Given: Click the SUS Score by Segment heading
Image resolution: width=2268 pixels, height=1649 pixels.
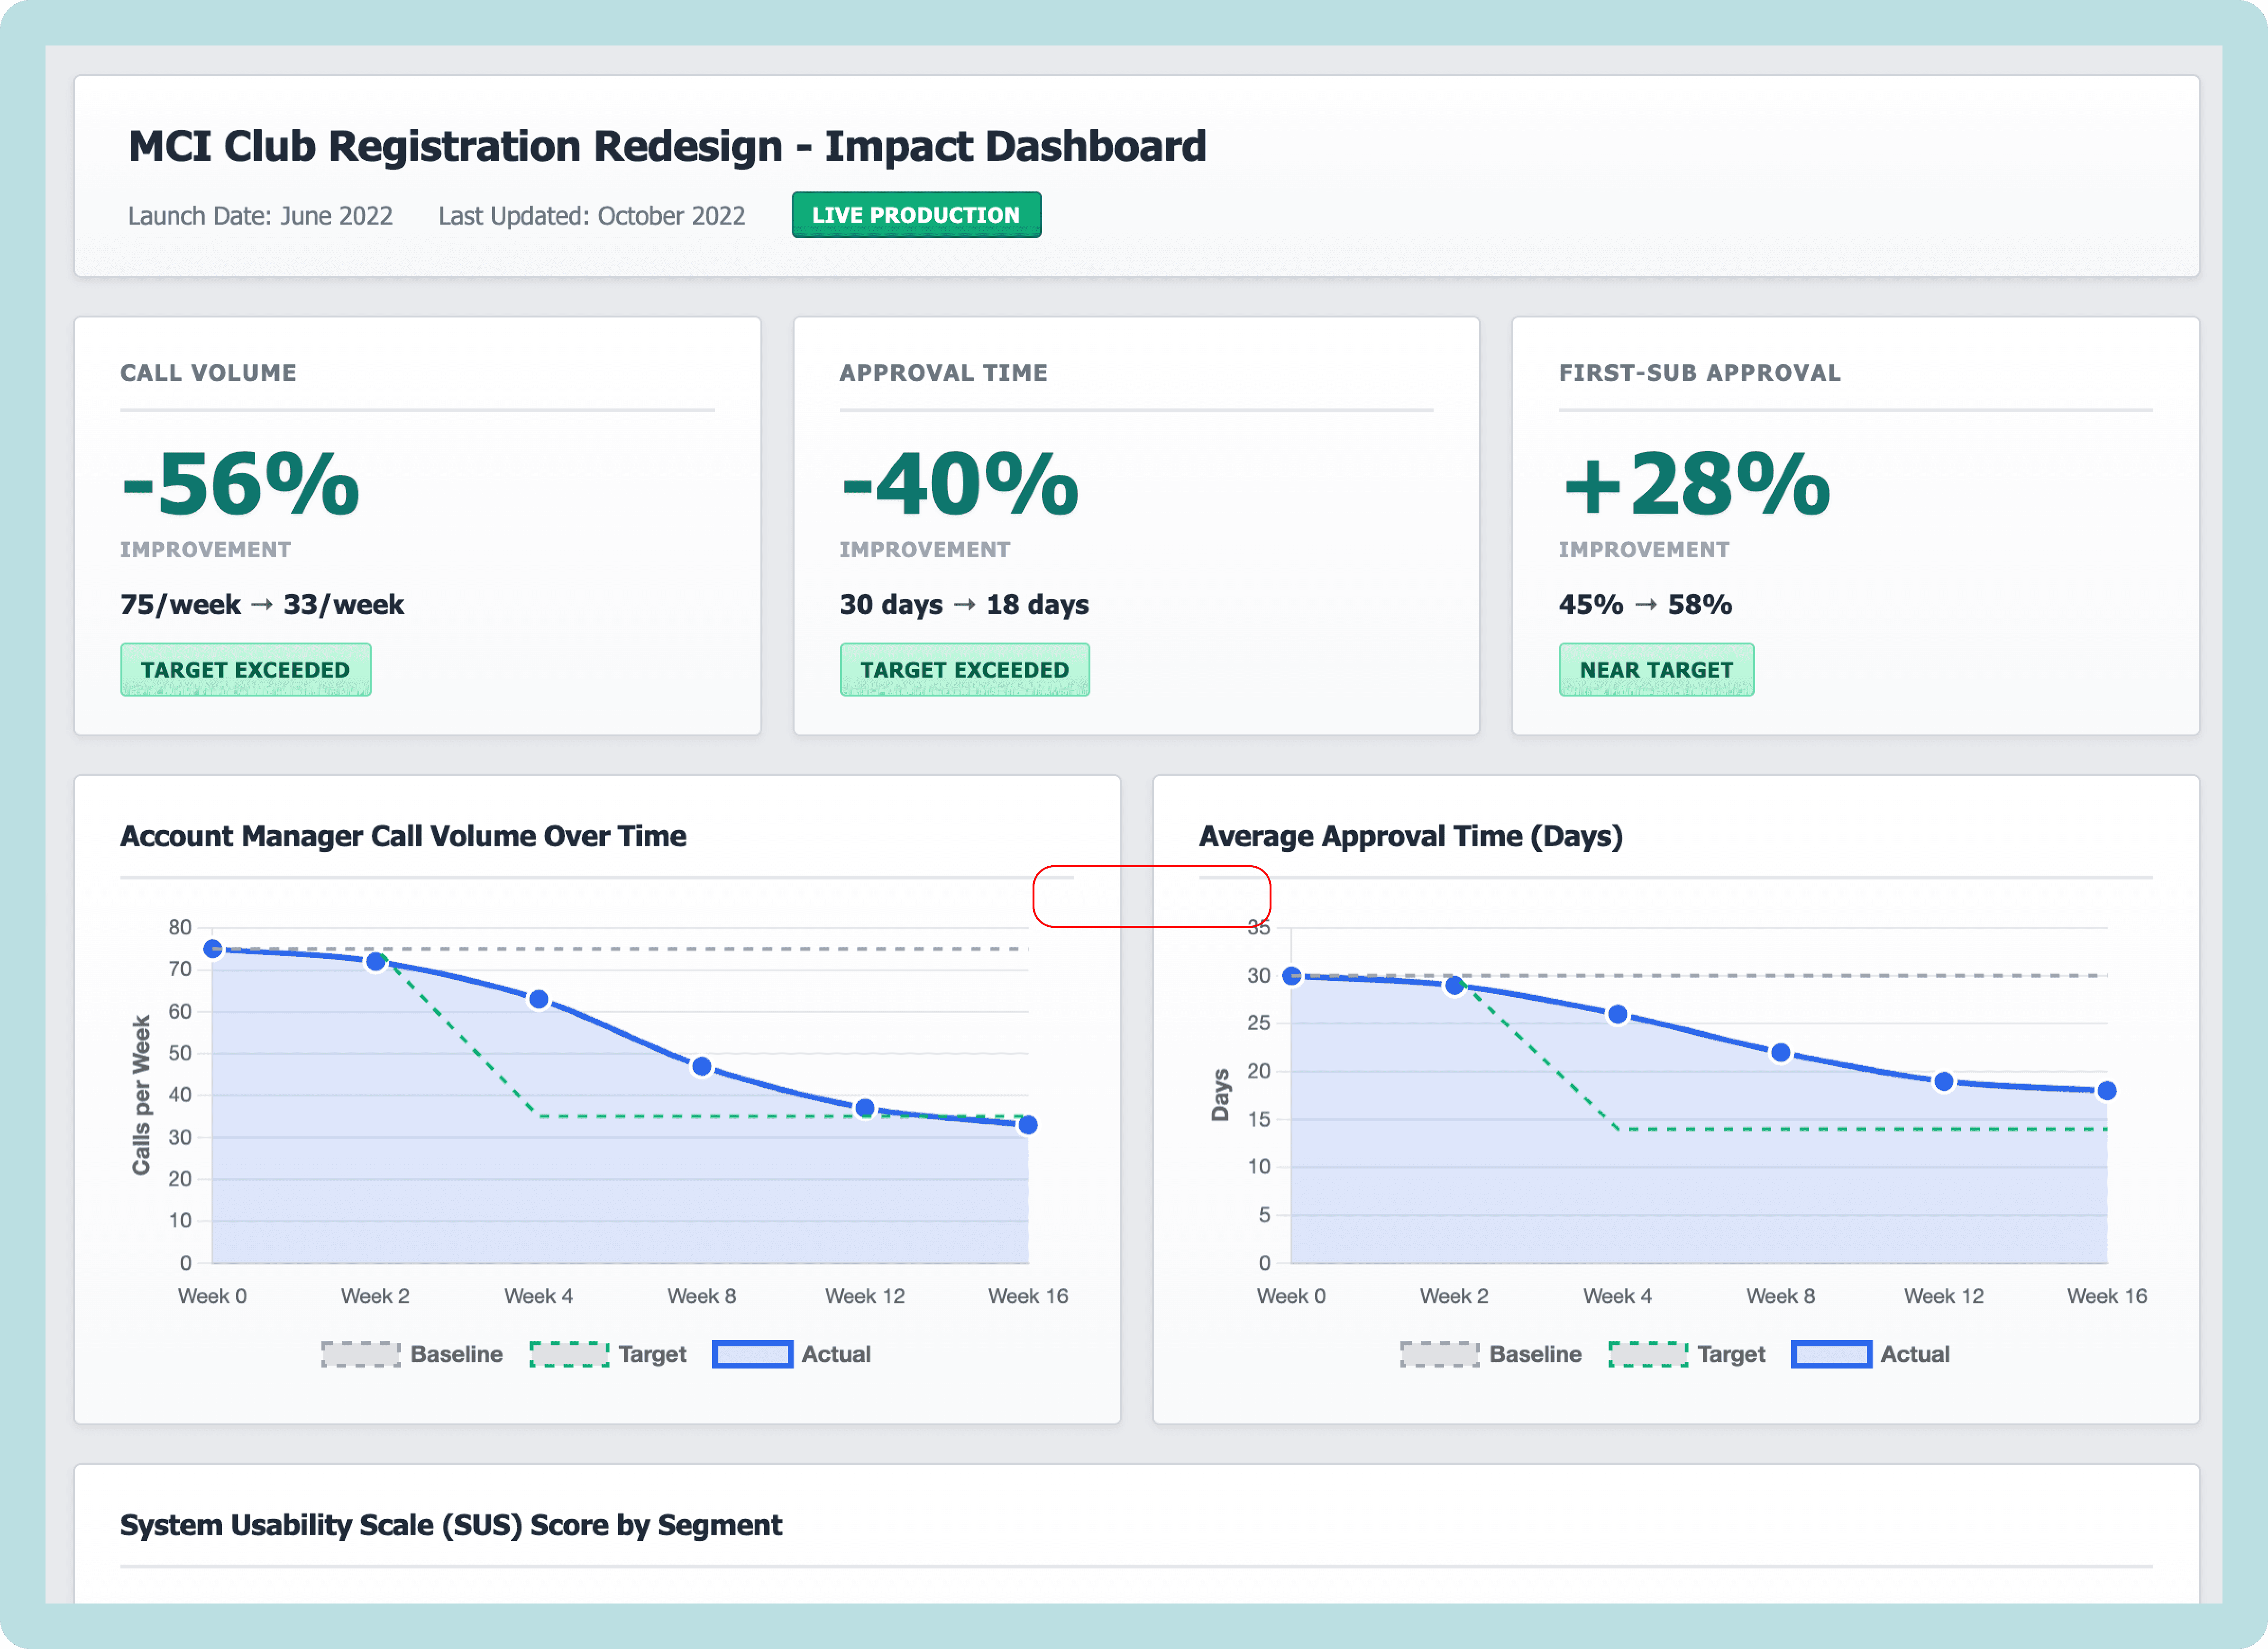Looking at the screenshot, I should point(451,1525).
